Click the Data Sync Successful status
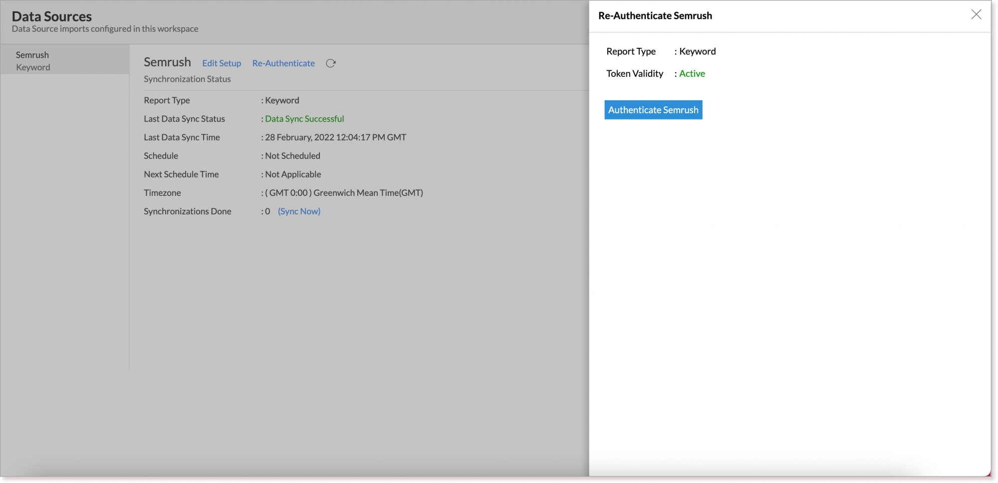This screenshot has height=483, width=998. [x=304, y=119]
